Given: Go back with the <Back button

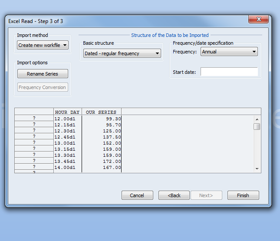Looking at the screenshot, I should click(x=174, y=195).
